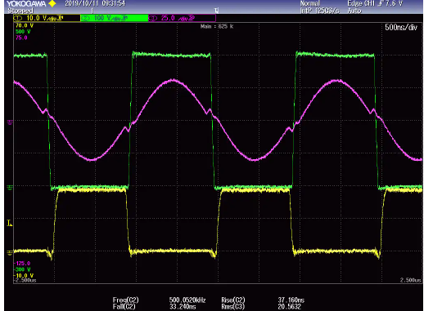Select the CH1 10.0 V/div channel box
This screenshot has height=311, width=424.
pyautogui.click(x=47, y=18)
